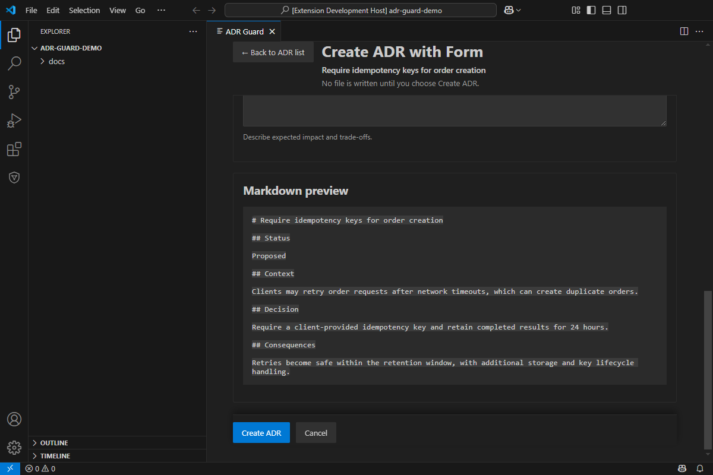Click the Create ADR button
Viewport: 713px width, 475px height.
[261, 433]
